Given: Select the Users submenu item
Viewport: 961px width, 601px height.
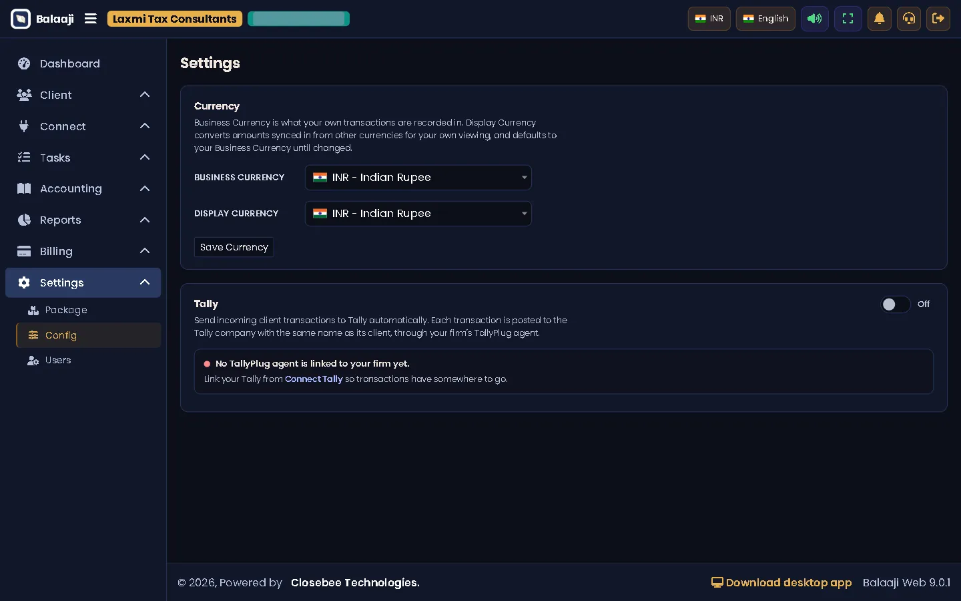Looking at the screenshot, I should coord(88,360).
